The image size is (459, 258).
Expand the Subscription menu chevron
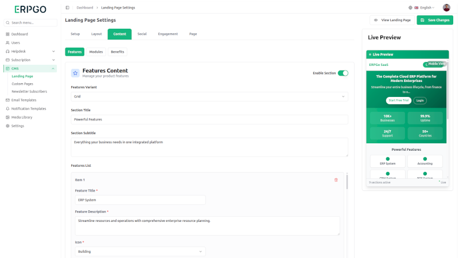click(x=53, y=60)
